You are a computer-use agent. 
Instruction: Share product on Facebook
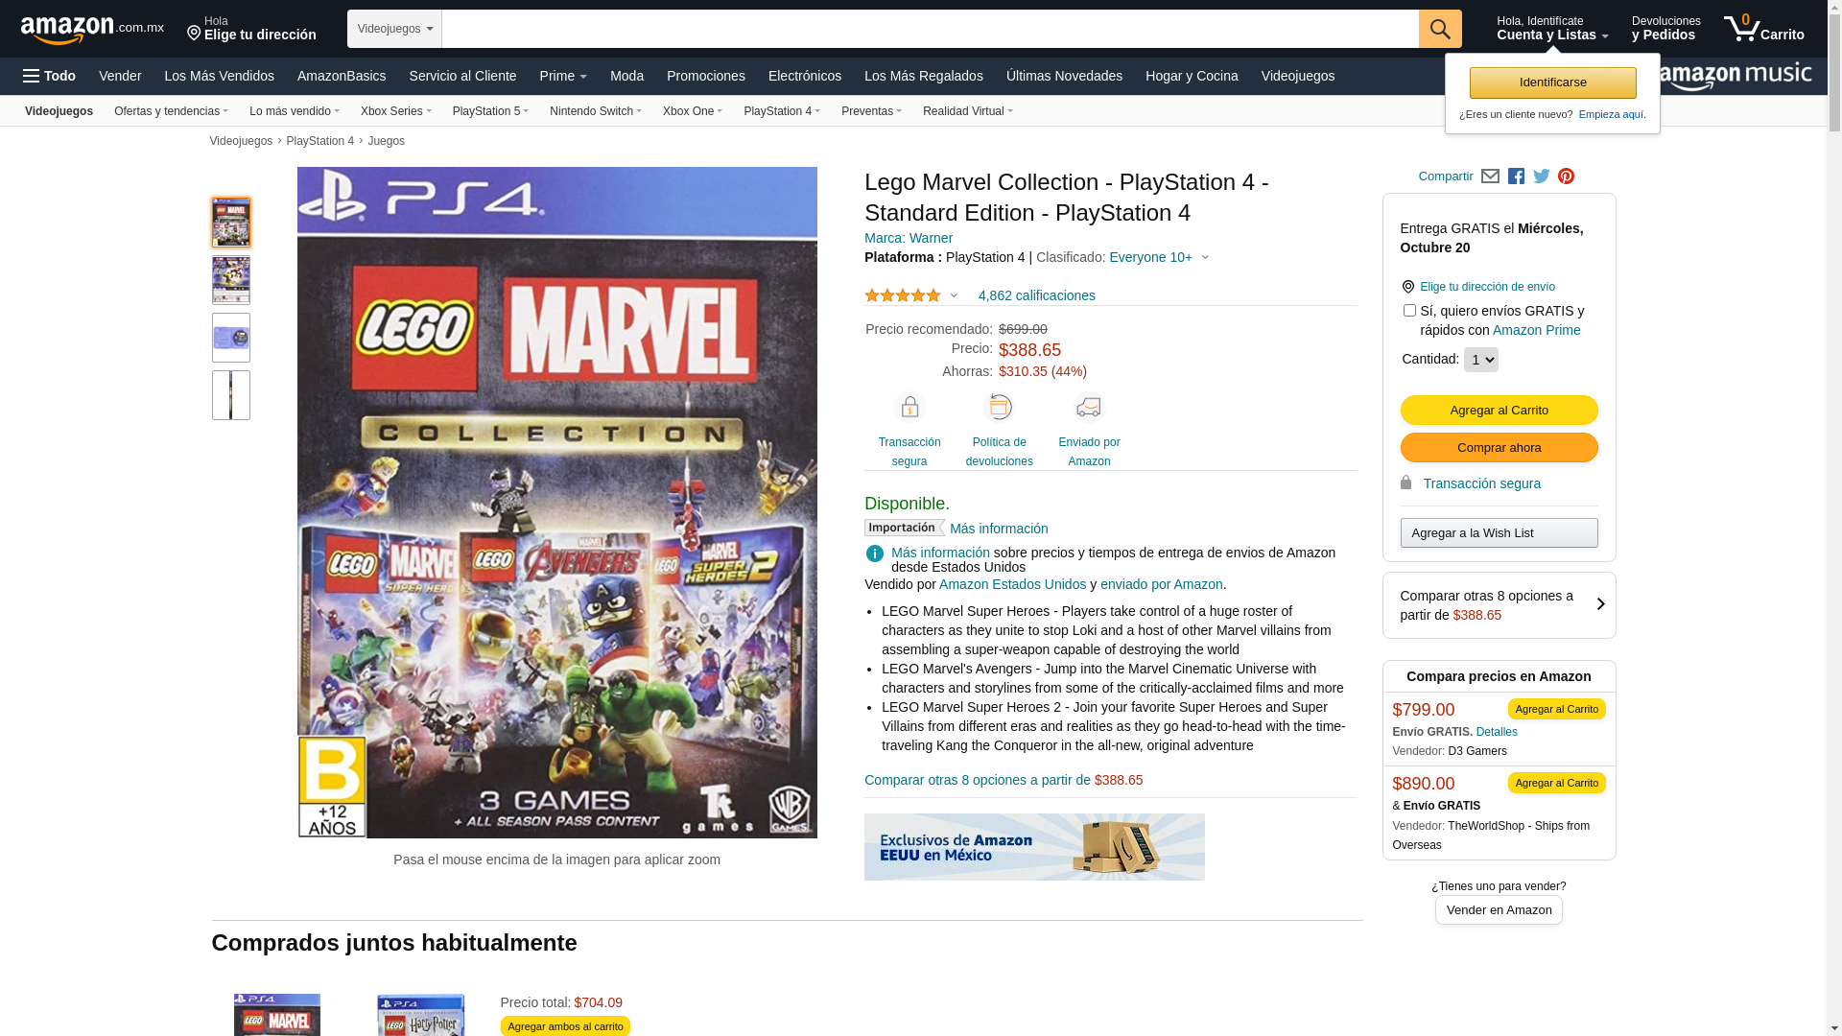[1516, 177]
